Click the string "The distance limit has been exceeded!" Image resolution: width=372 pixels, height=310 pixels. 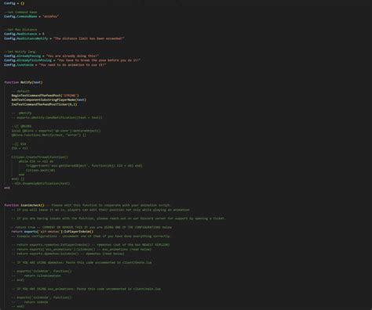pyautogui.click(x=89, y=38)
